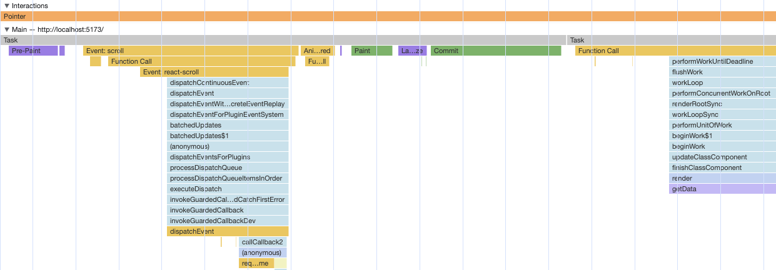Select the truncated 'Fu…ll' block

point(316,61)
